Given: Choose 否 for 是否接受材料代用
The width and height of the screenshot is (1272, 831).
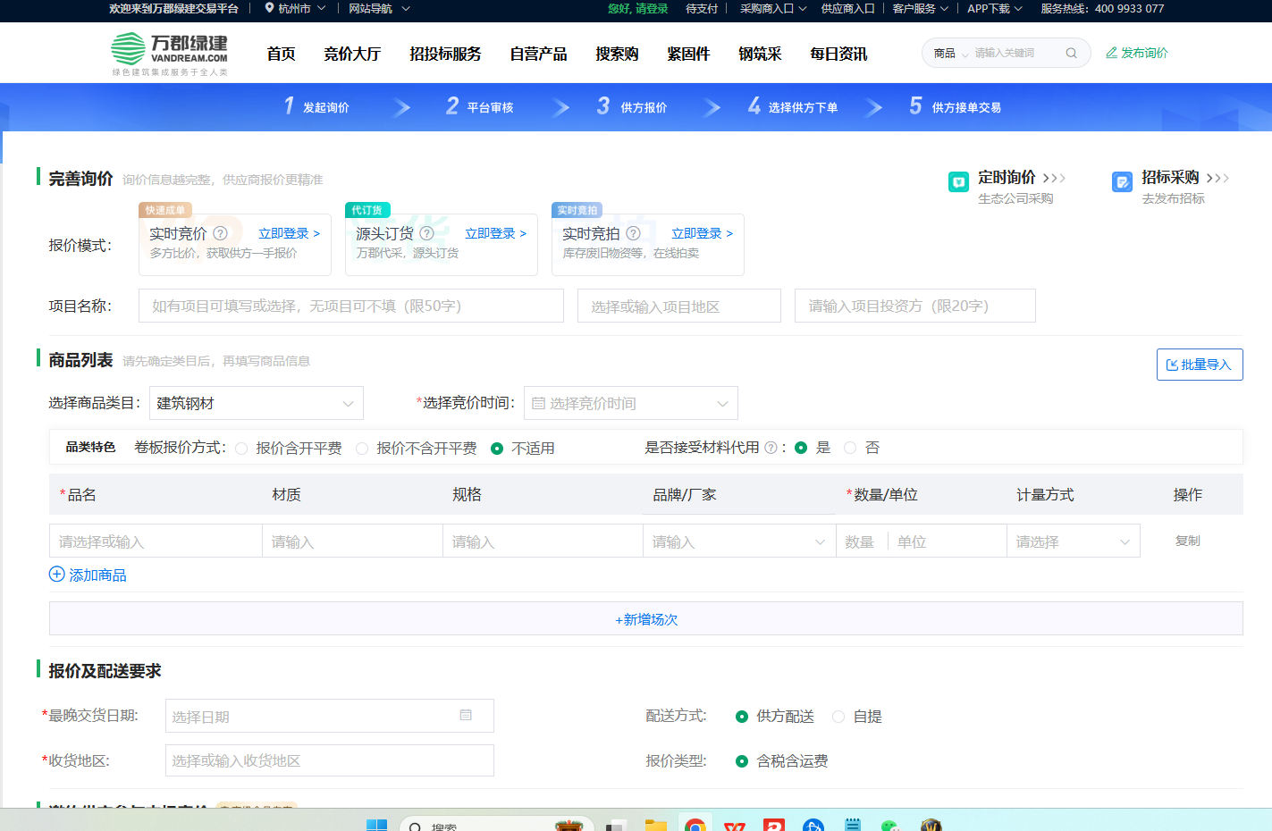Looking at the screenshot, I should pos(850,448).
